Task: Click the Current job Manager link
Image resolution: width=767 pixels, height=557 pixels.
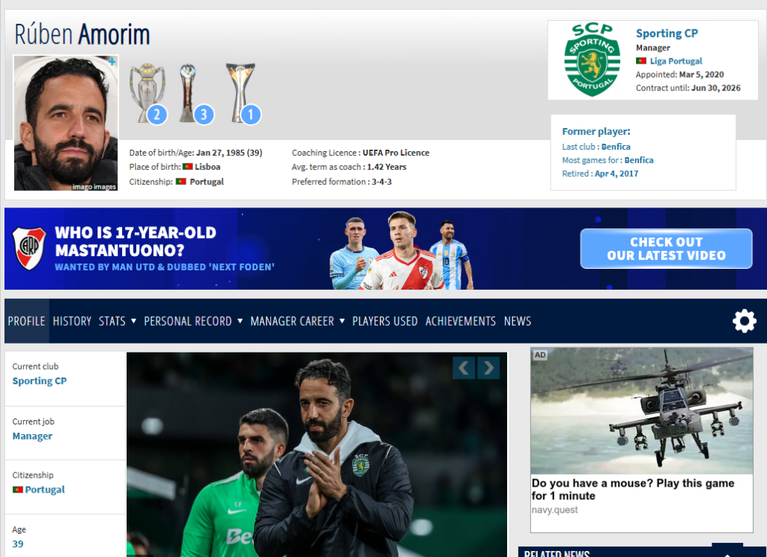Action: tap(32, 436)
